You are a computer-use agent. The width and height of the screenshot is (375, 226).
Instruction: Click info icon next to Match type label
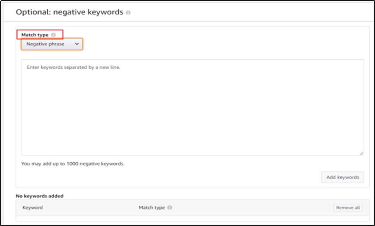tap(53, 35)
